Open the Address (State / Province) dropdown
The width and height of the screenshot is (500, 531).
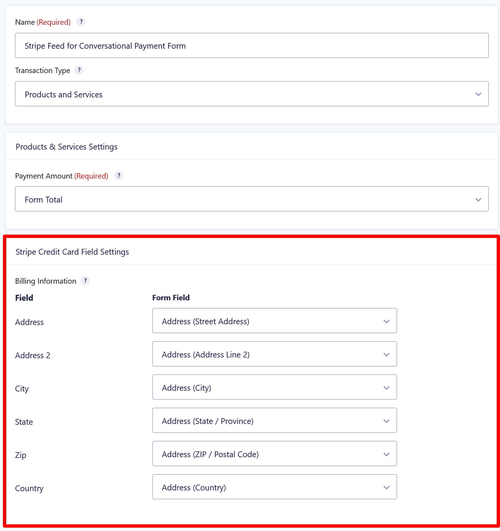275,420
